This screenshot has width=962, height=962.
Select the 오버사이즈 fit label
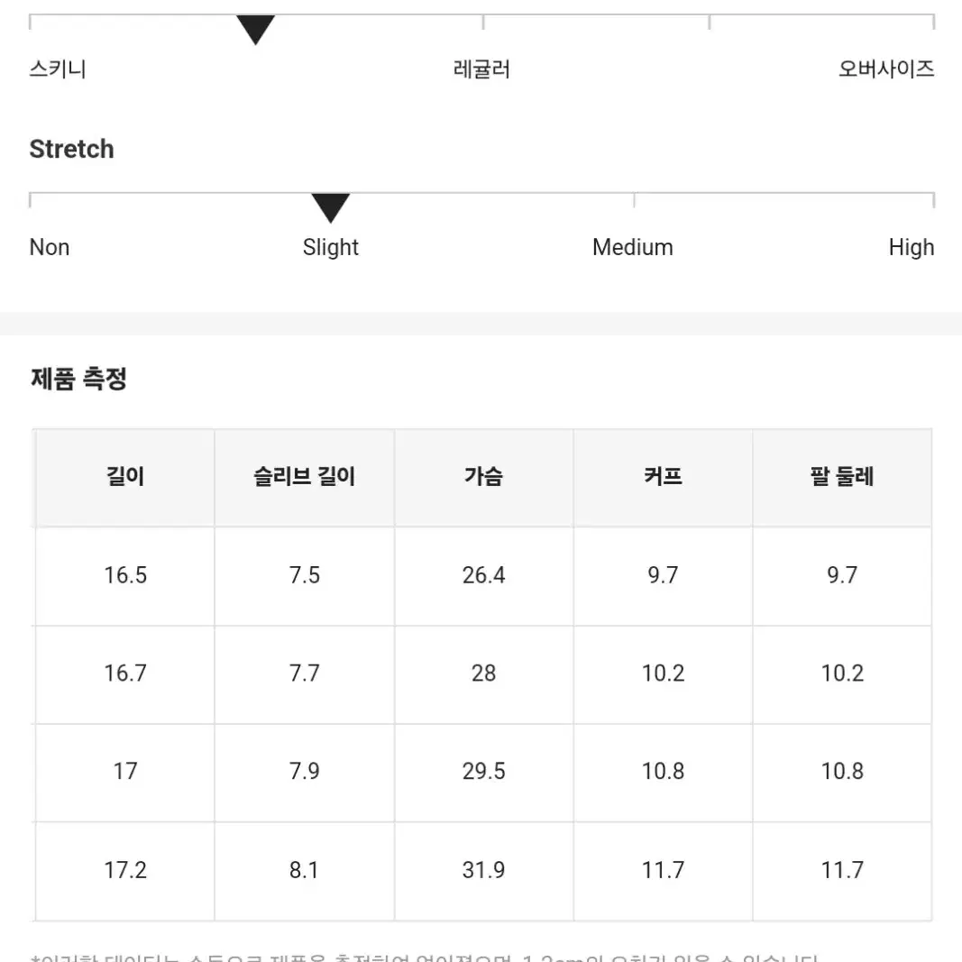pyautogui.click(x=886, y=69)
